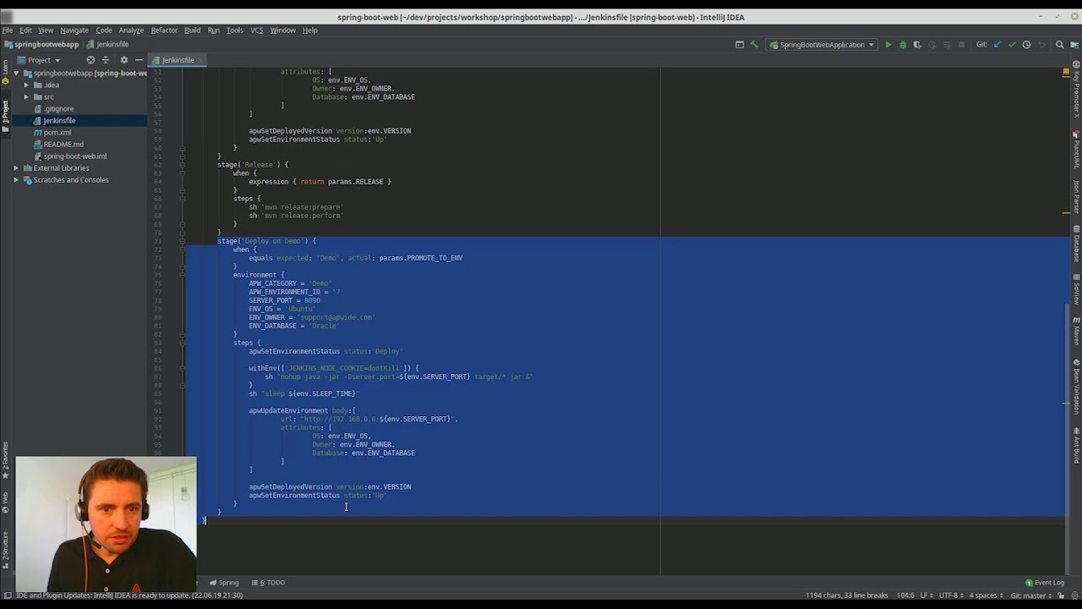Open the Refactor menu
The height and width of the screenshot is (609, 1082).
point(164,30)
